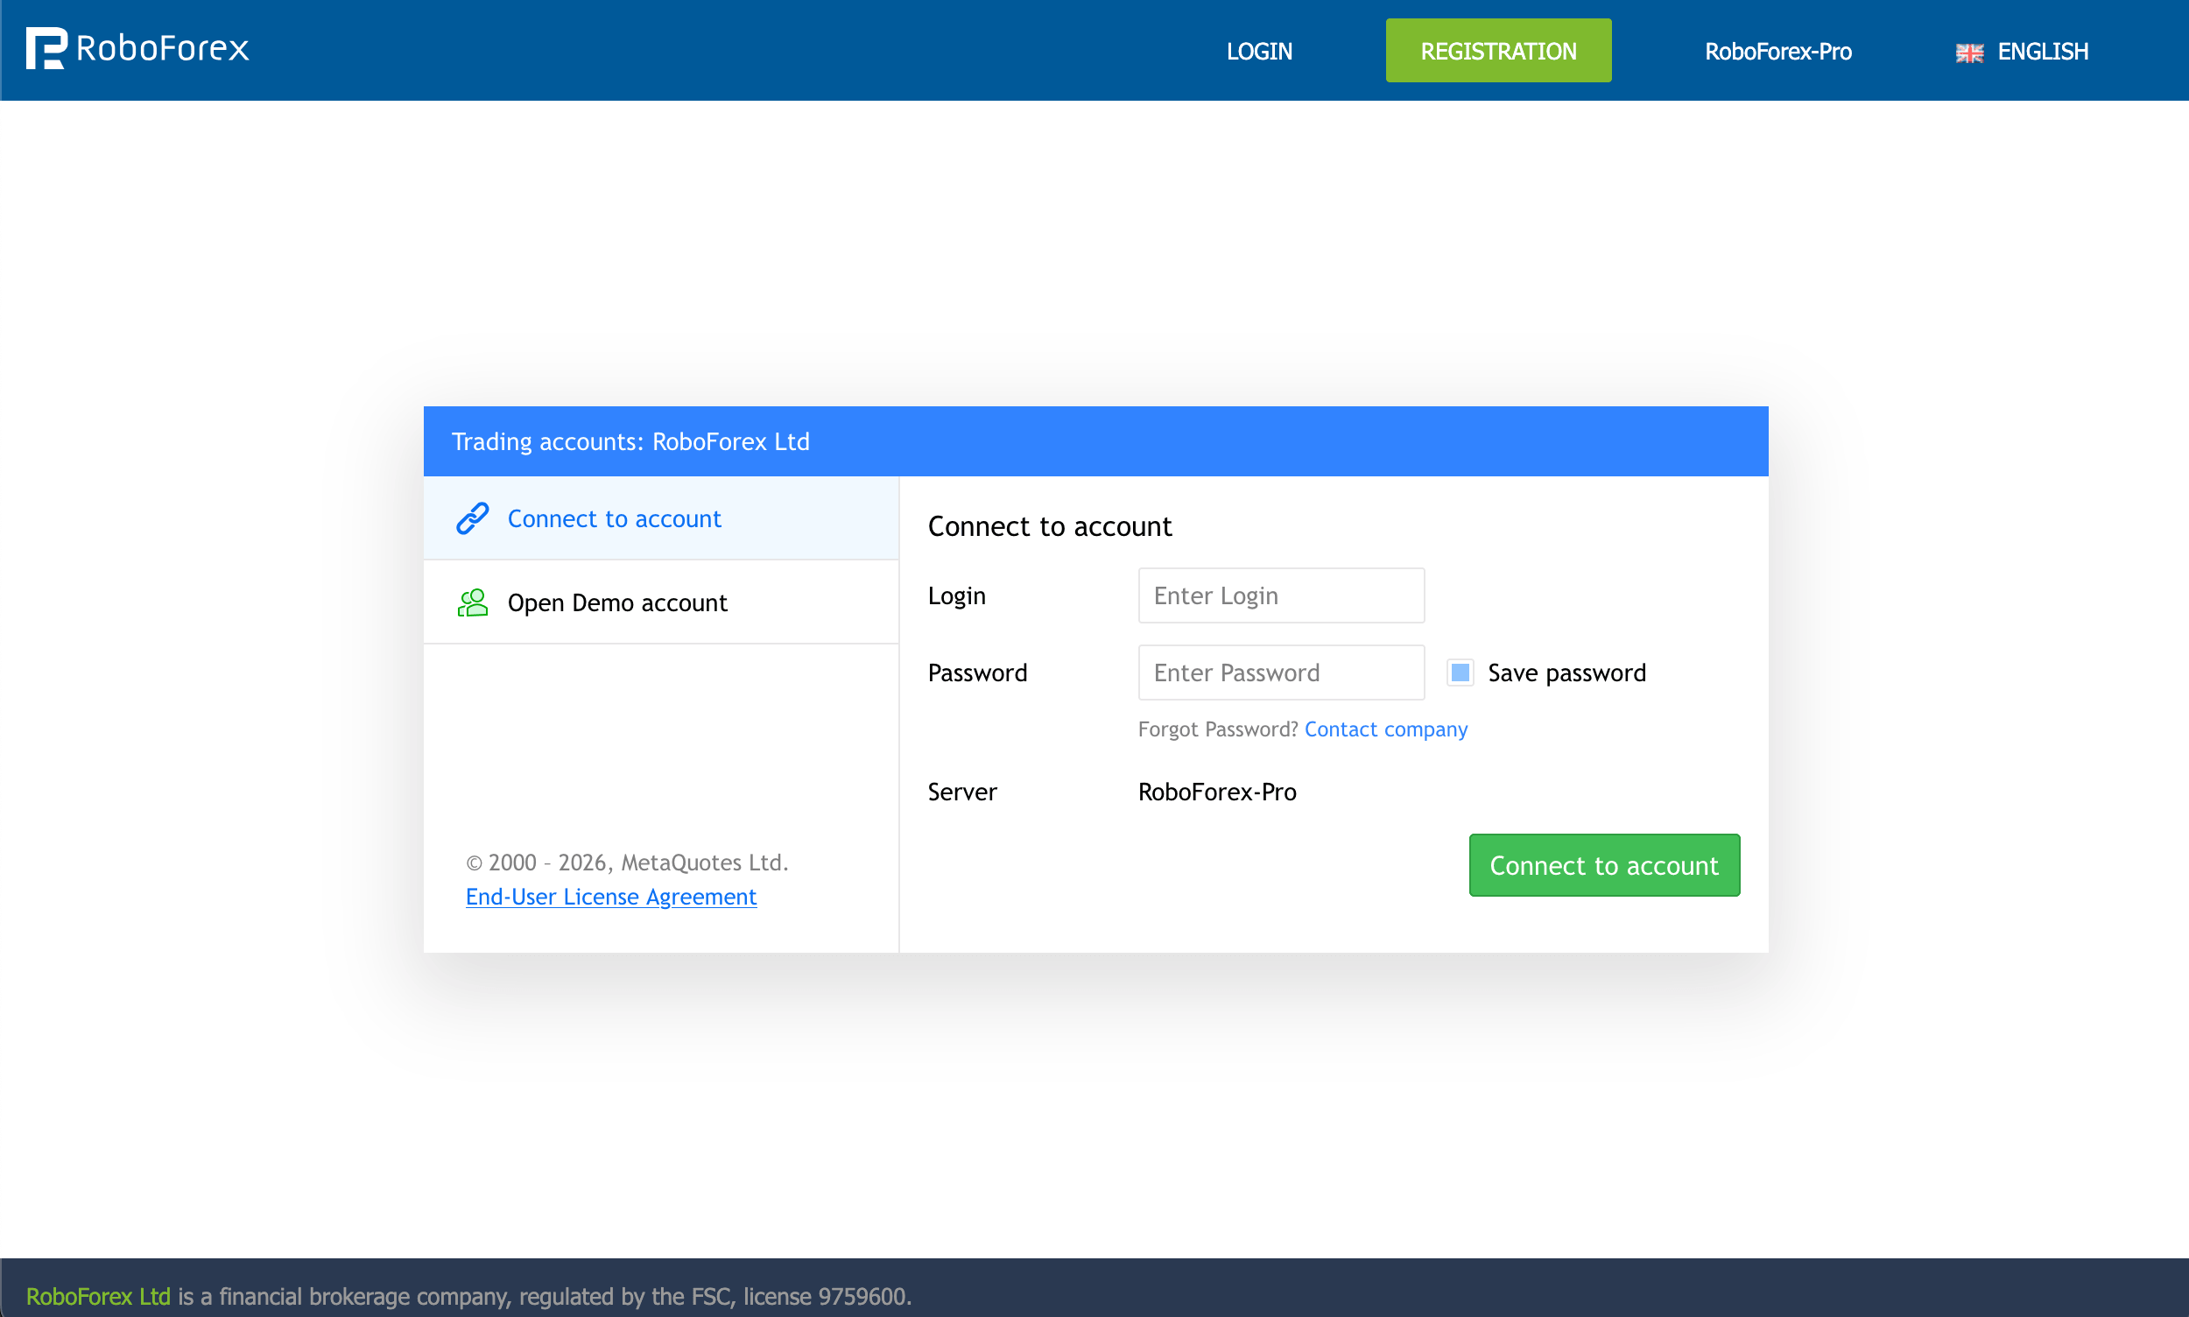Click the chain link connect icon
The image size is (2189, 1317).
(x=472, y=518)
